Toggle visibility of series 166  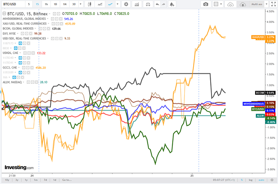14,77
